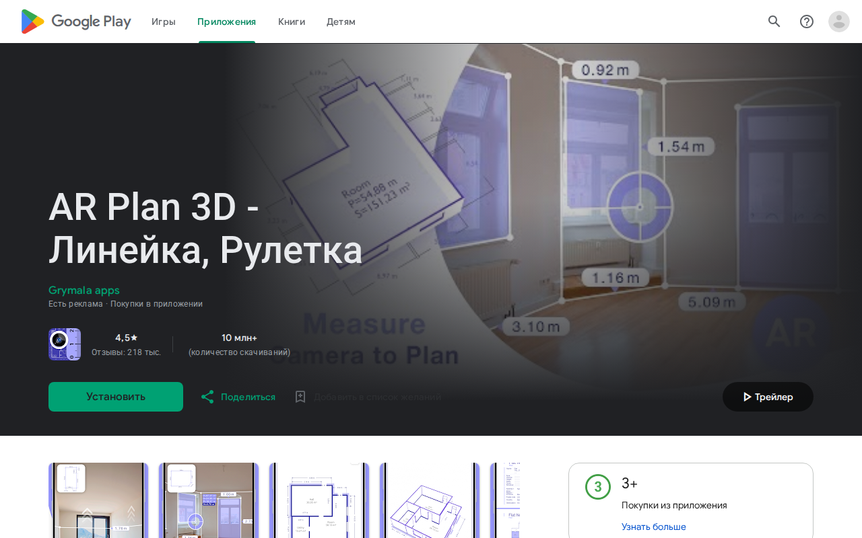
Task: Click the 3+ age rating badge
Action: click(x=598, y=487)
